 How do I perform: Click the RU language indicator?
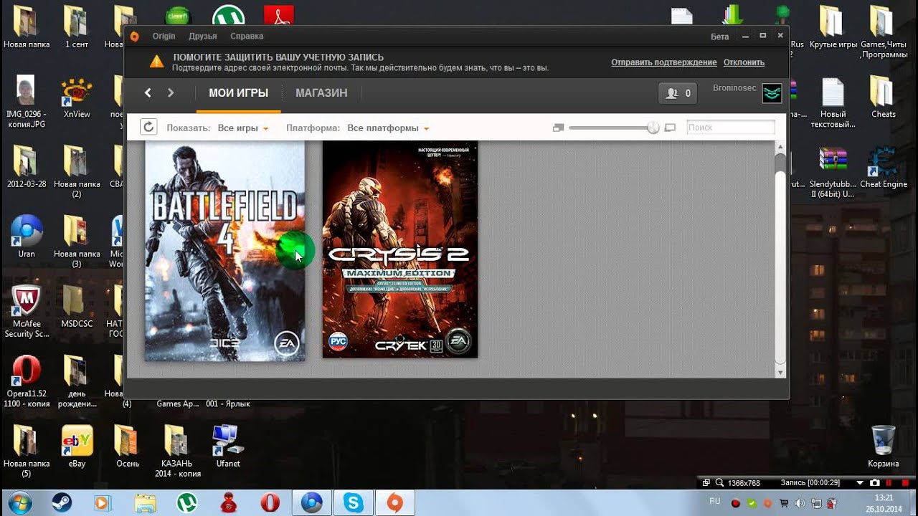pyautogui.click(x=714, y=501)
